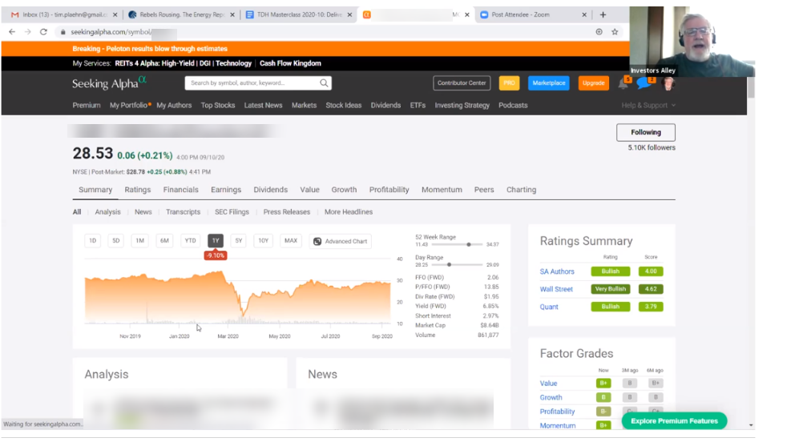Open Dividends nav menu item
This screenshot has height=446, width=799.
click(x=385, y=106)
